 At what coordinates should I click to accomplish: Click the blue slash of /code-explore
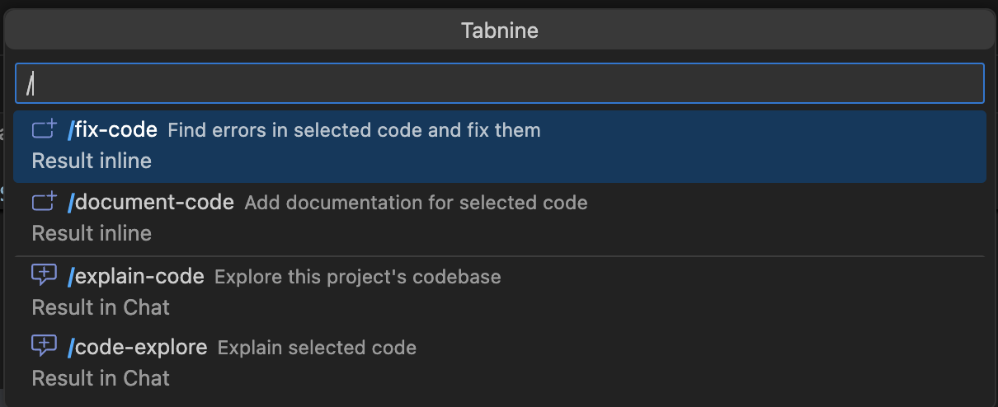pos(71,348)
